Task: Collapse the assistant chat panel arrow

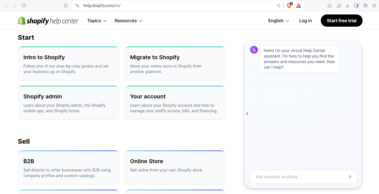Action: 247,114
